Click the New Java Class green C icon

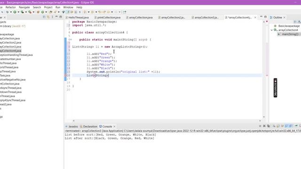click(x=42, y=12)
